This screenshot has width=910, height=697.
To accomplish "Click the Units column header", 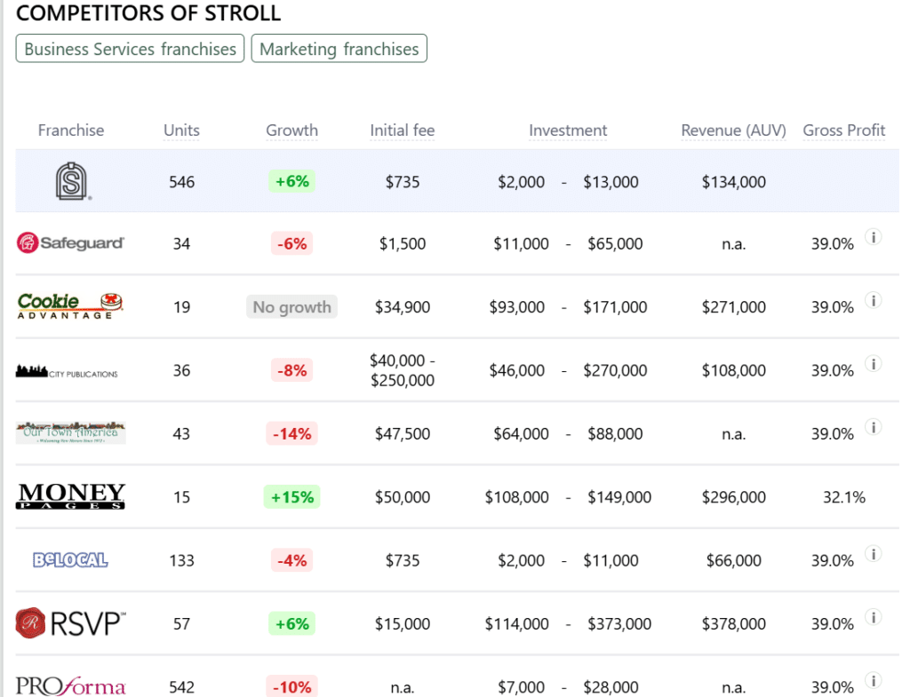I will click(x=181, y=131).
